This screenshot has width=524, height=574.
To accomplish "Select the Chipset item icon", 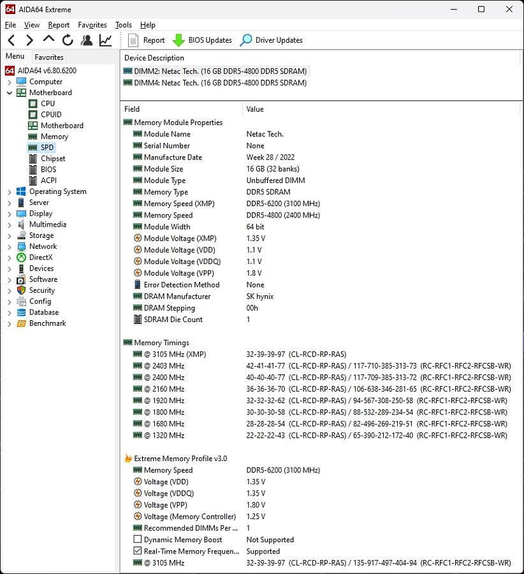I will click(33, 159).
